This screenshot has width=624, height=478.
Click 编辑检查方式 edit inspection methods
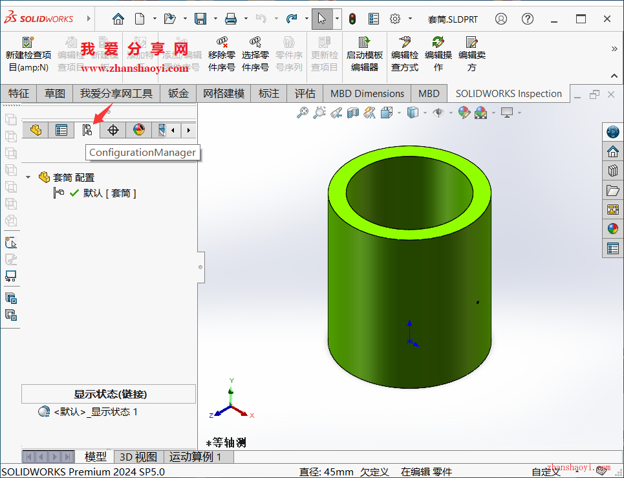[x=405, y=54]
